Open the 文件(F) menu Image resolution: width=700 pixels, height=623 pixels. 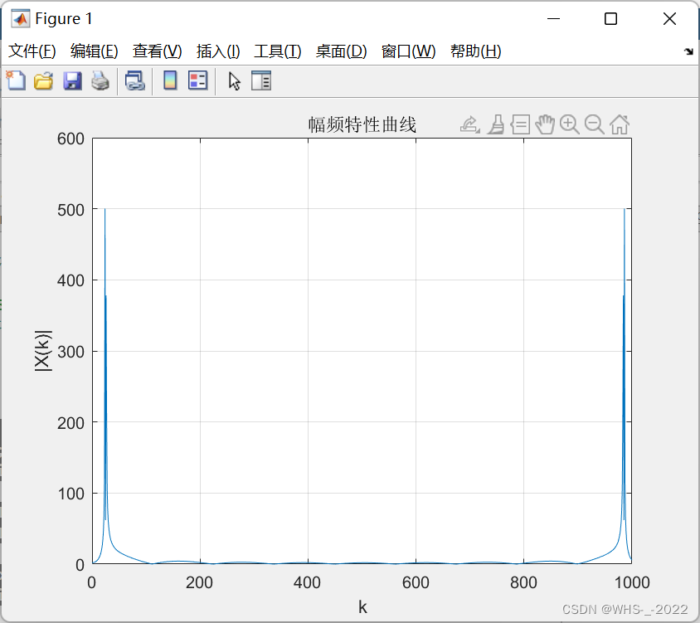[32, 51]
